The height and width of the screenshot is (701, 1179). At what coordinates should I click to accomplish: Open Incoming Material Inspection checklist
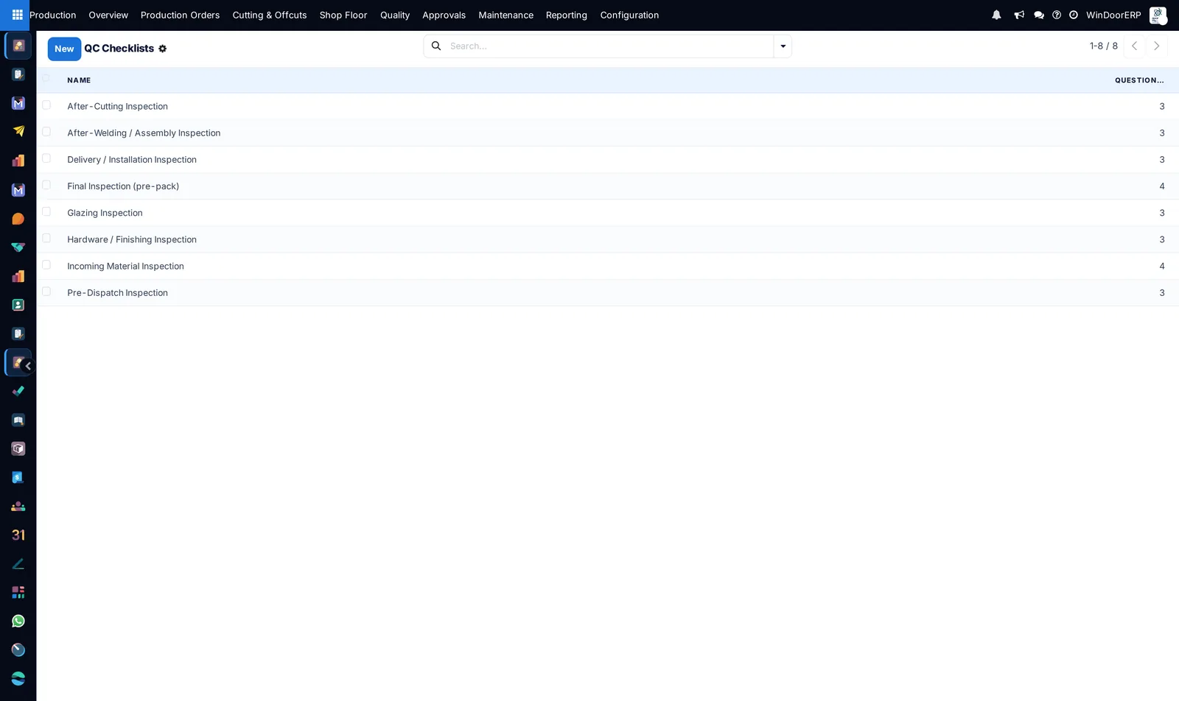pyautogui.click(x=125, y=266)
